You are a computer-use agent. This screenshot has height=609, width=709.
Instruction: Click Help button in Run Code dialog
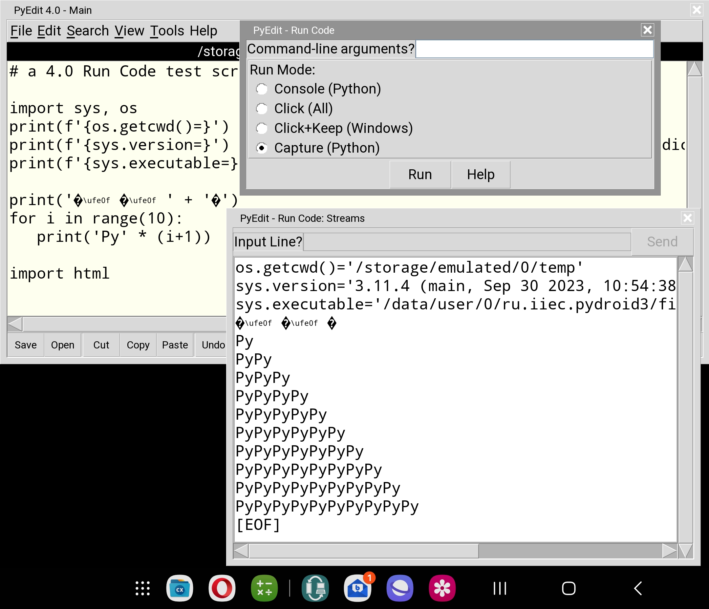point(481,175)
